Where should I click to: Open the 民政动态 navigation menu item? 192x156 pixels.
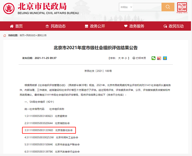56,26
